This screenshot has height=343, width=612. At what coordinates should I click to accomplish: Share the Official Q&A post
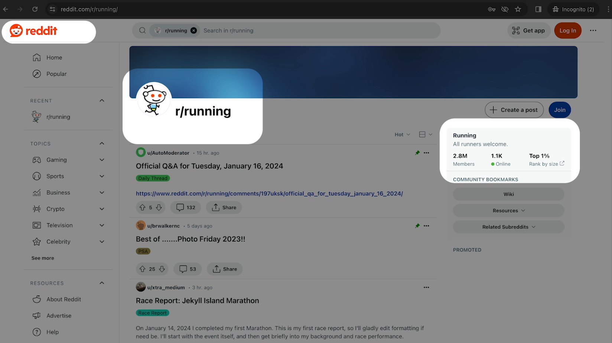tap(224, 207)
